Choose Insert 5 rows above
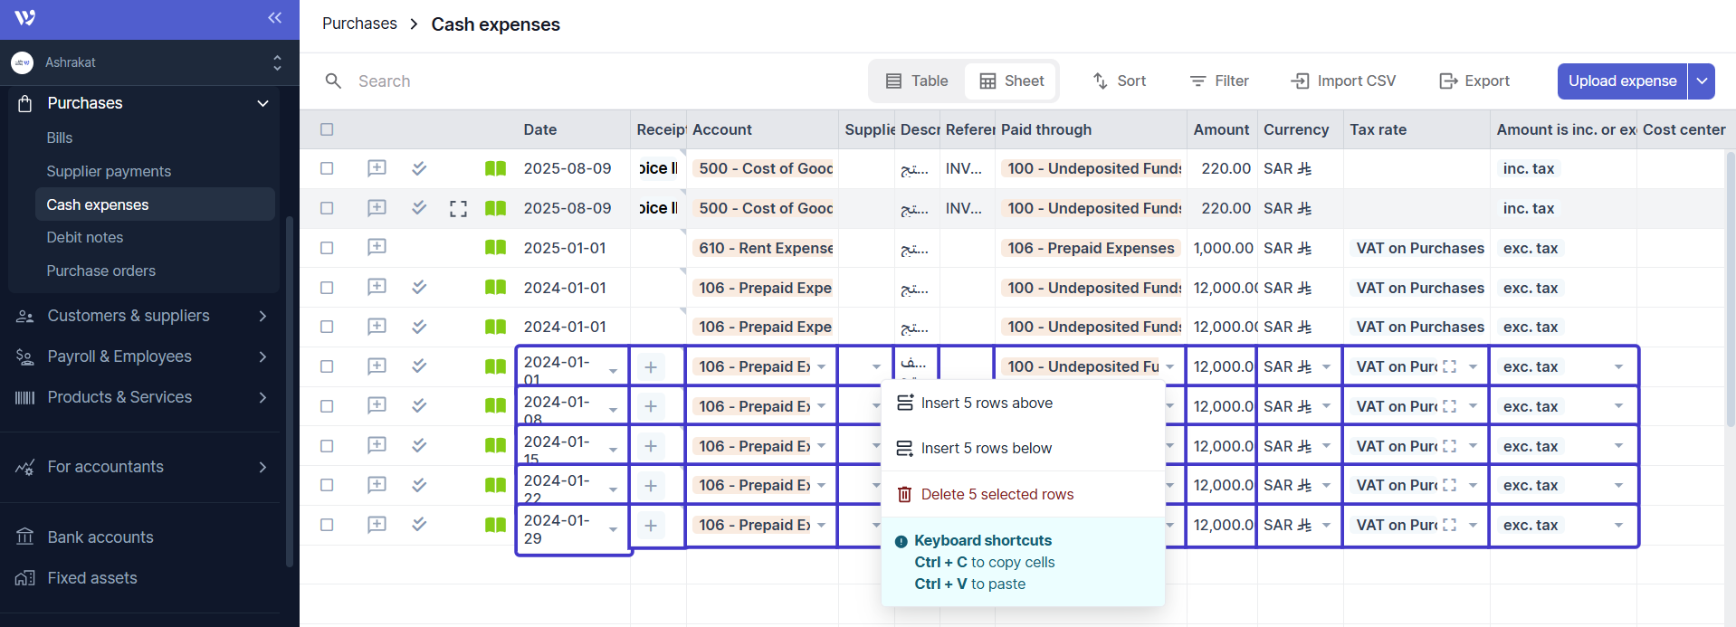1736x627 pixels. pyautogui.click(x=987, y=404)
